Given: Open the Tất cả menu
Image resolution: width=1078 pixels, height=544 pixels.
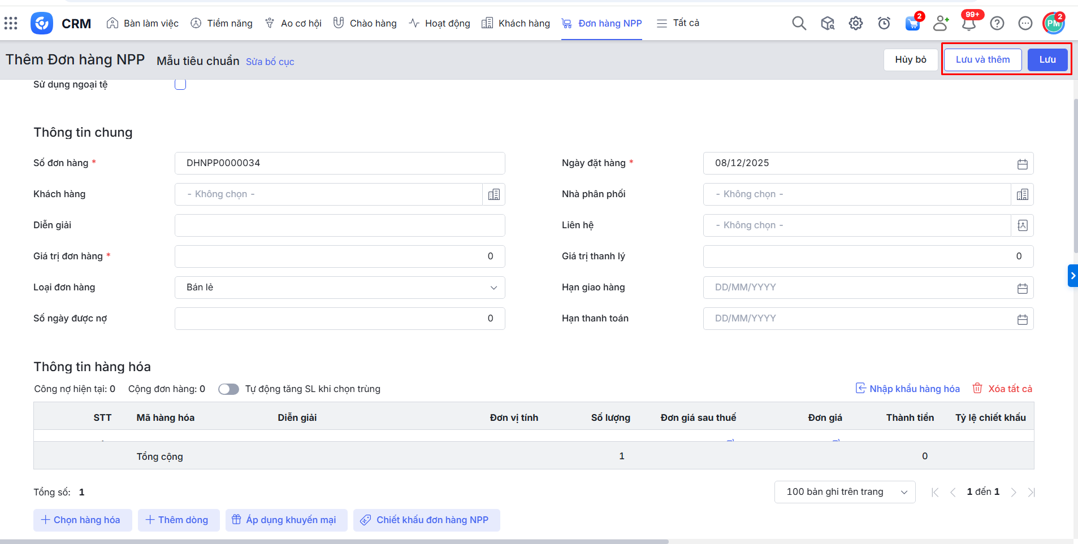Looking at the screenshot, I should pos(678,23).
